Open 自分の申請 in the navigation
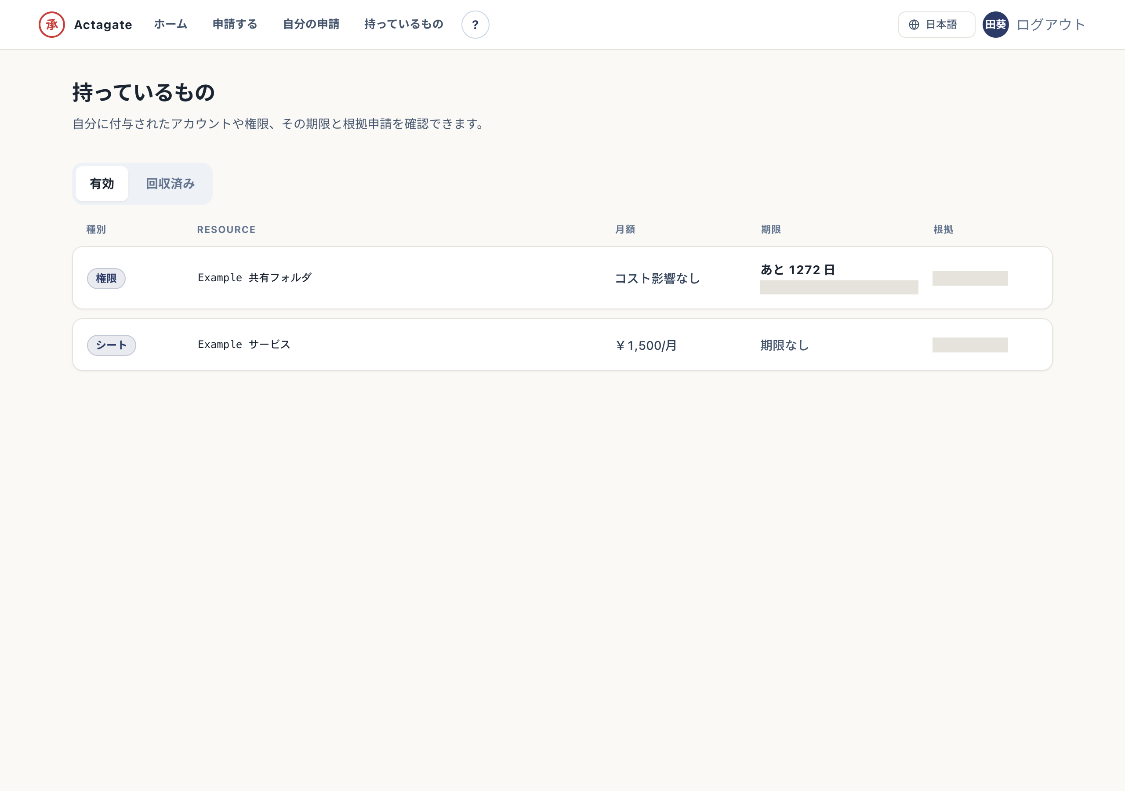The height and width of the screenshot is (791, 1125). [x=311, y=24]
